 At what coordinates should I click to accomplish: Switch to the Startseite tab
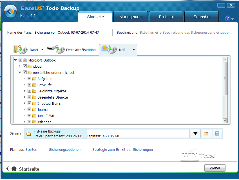point(95,17)
